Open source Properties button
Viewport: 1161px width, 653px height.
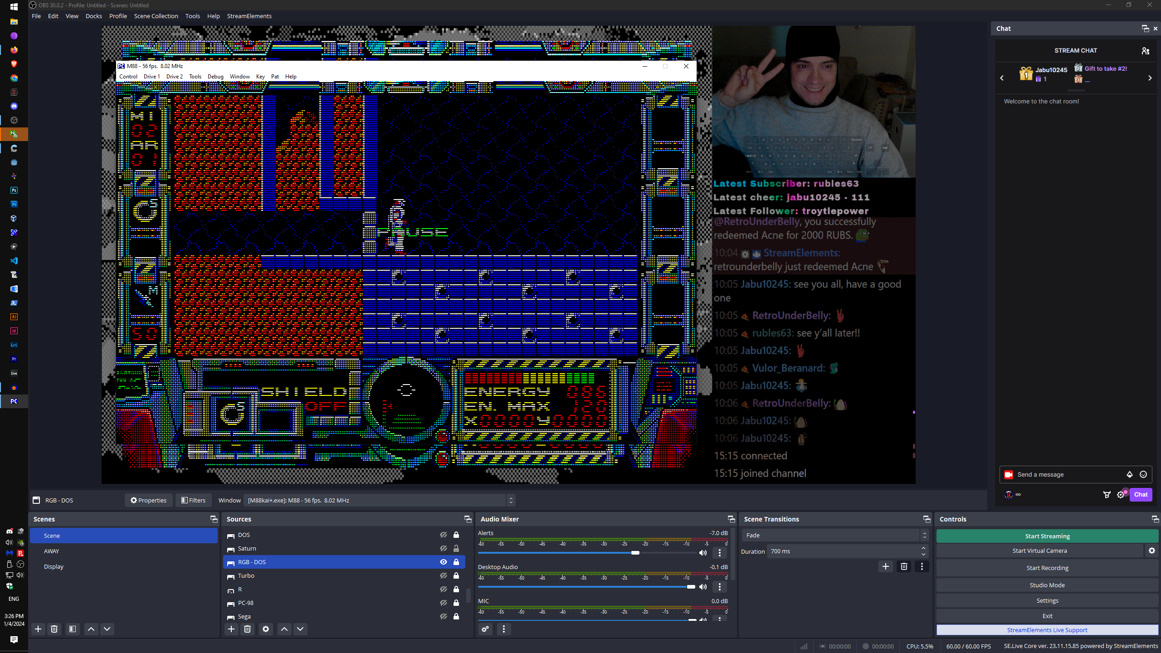pyautogui.click(x=149, y=500)
